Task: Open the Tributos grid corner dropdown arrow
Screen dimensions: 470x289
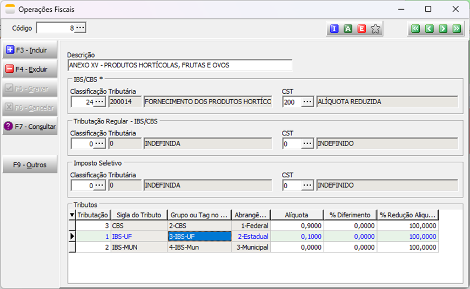Action: pos(72,215)
